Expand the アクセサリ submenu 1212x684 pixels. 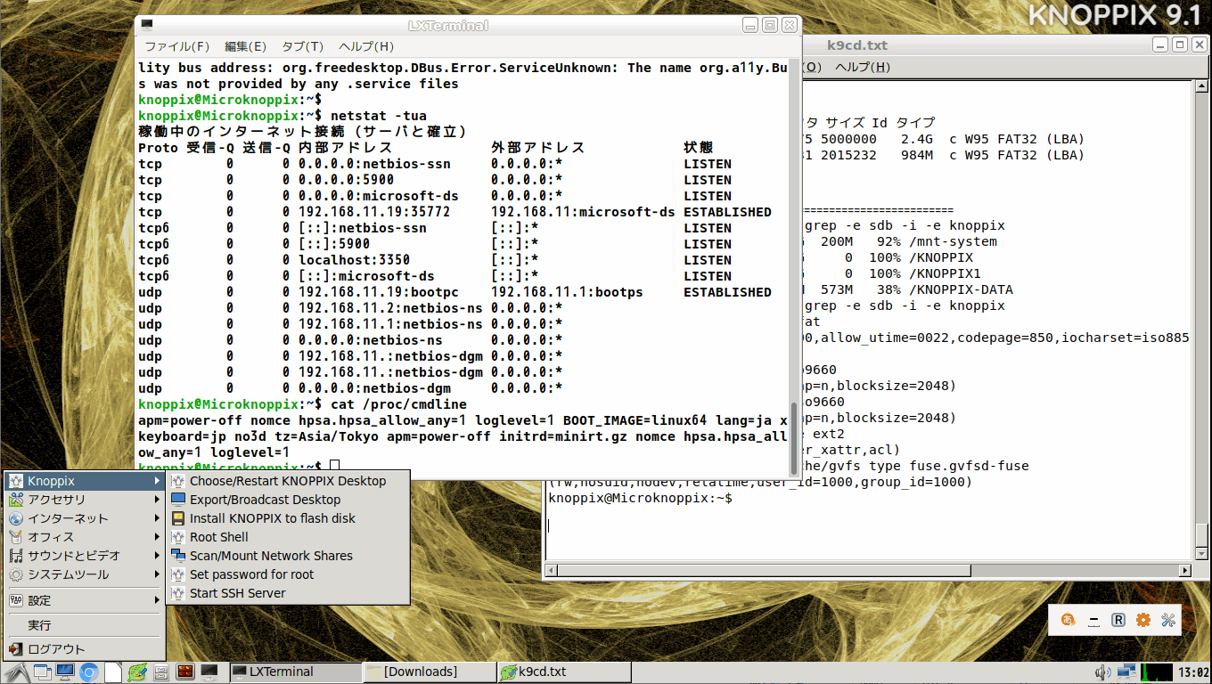coord(85,500)
